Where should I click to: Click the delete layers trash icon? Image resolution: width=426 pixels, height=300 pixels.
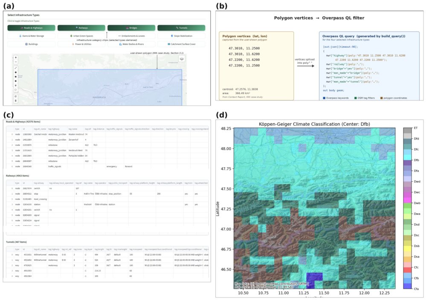tap(16, 100)
